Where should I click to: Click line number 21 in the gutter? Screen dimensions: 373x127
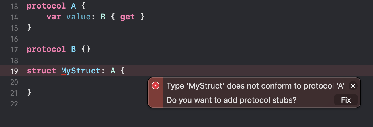(14, 93)
